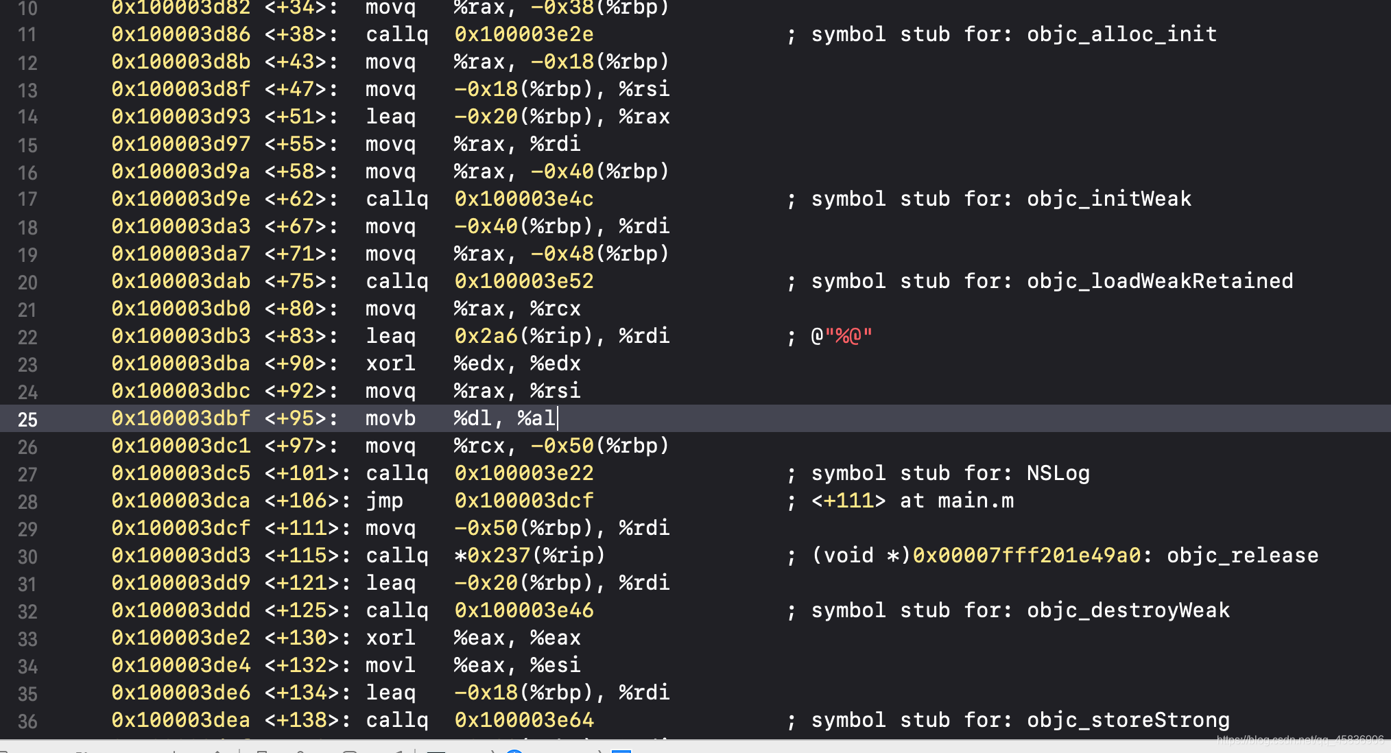Click the '%edx, %edx' operand on line 23
1391x753 pixels.
(x=517, y=363)
